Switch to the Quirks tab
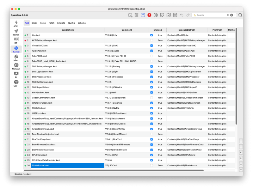Image resolution: width=253 pixels, height=189 pixels. [71, 23]
